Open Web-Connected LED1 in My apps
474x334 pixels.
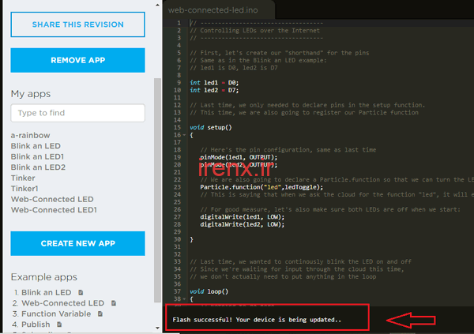pos(54,209)
